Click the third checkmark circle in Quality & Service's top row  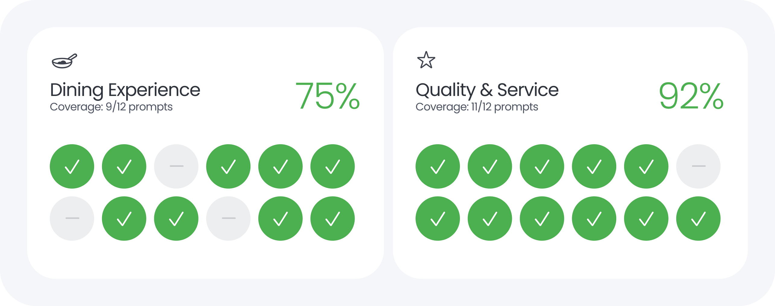[542, 166]
